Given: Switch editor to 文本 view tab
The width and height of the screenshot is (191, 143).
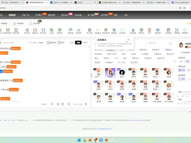Looking at the screenshot, I should 72,43.
